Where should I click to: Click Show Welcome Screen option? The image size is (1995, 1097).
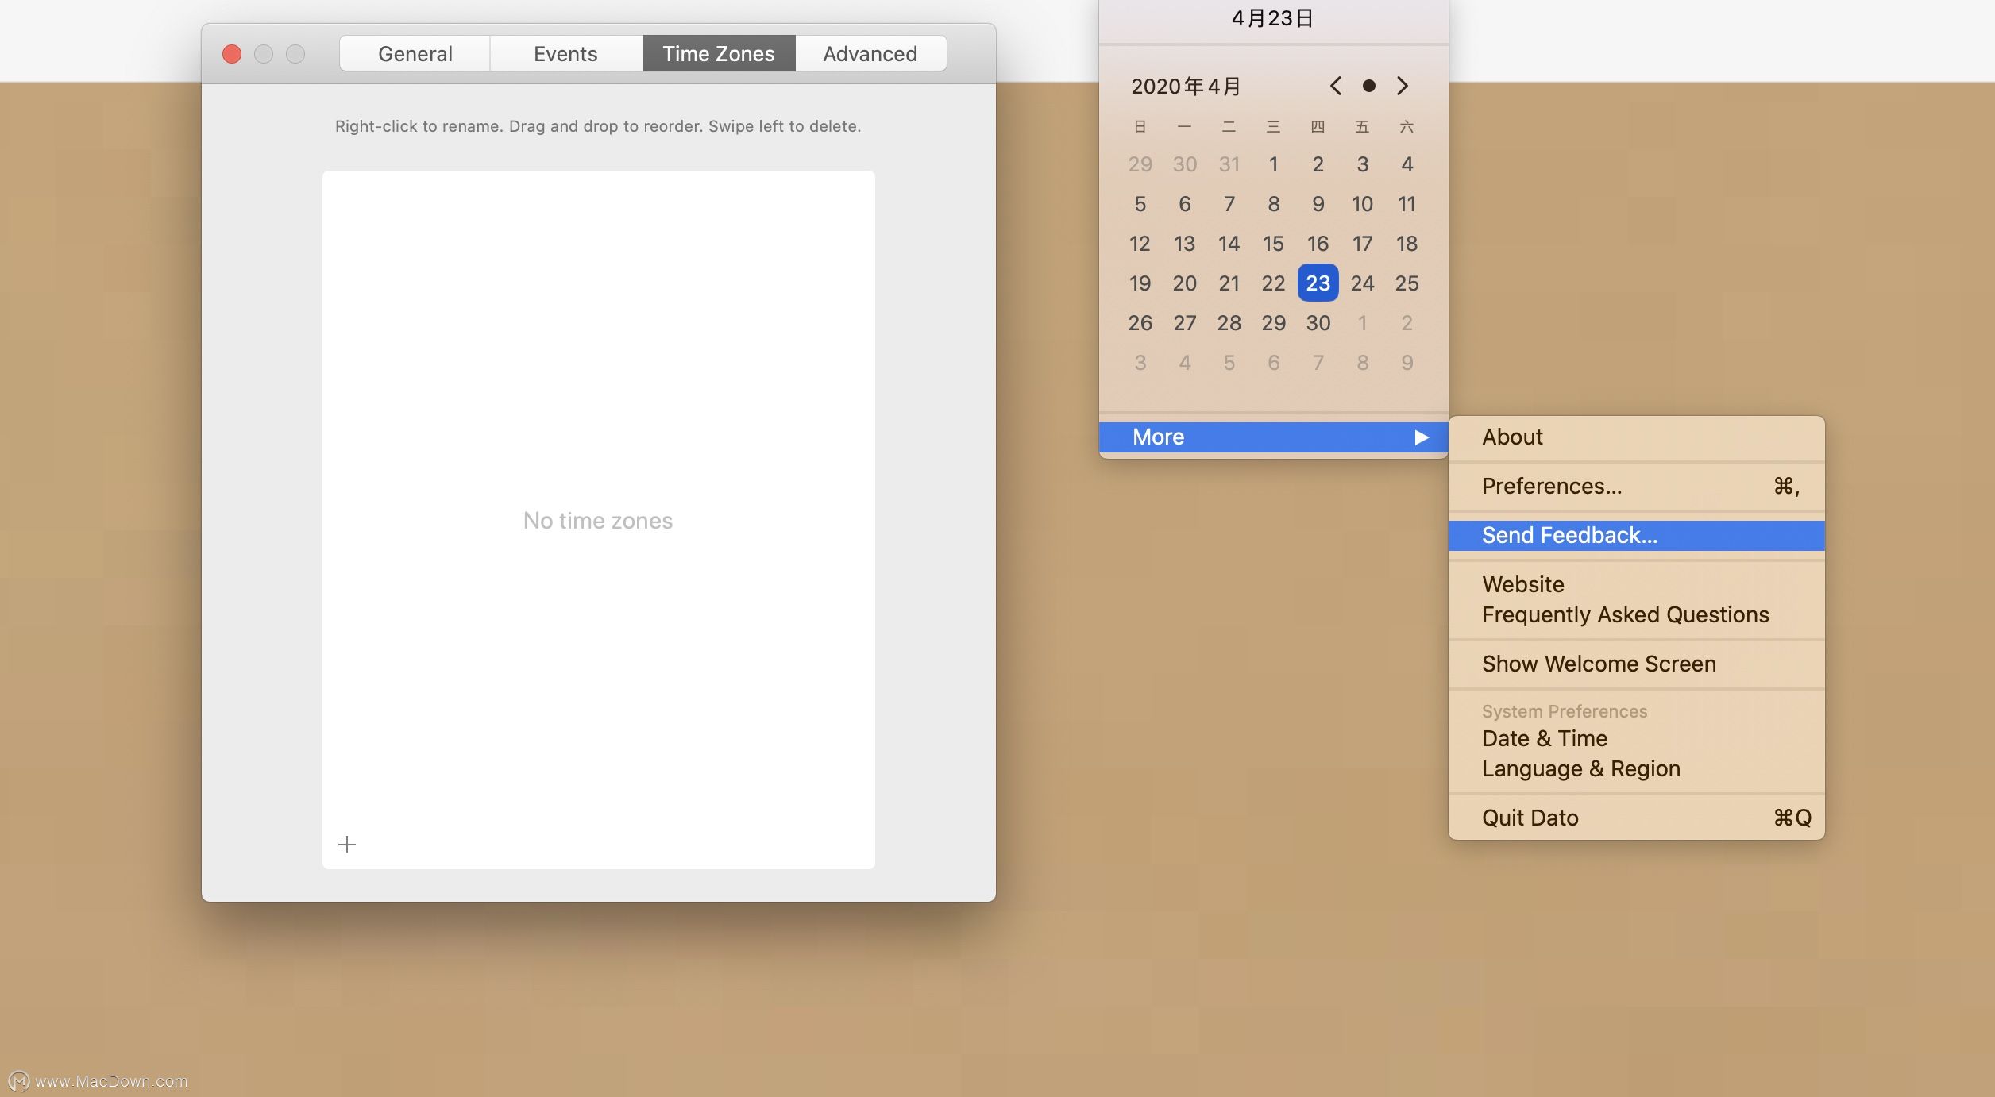pyautogui.click(x=1599, y=664)
